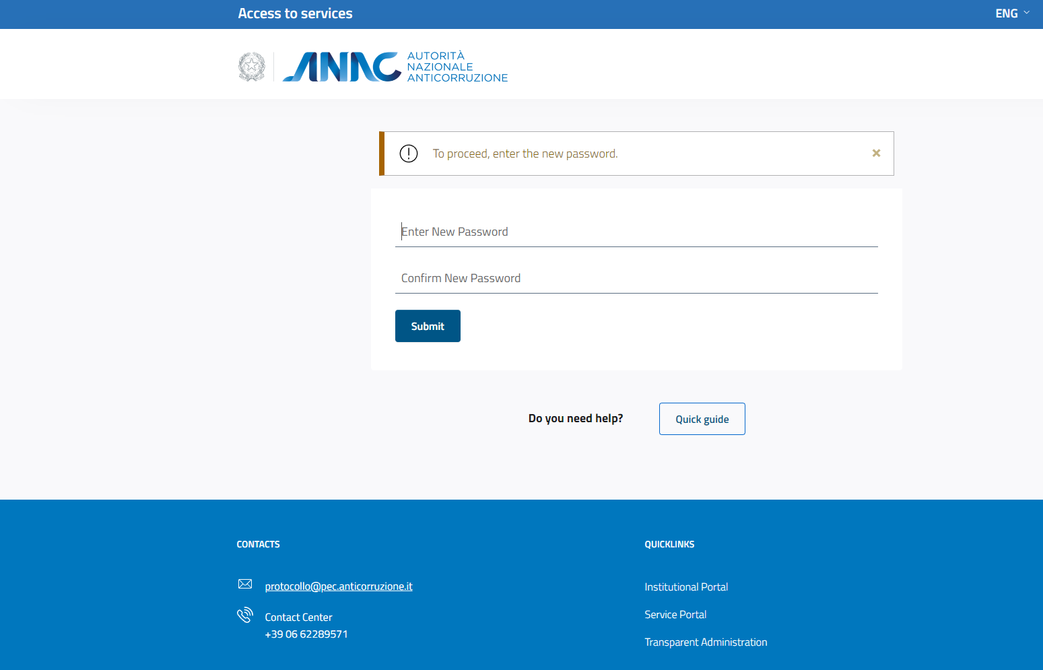Click the 'Do you need help?' text

pos(576,418)
